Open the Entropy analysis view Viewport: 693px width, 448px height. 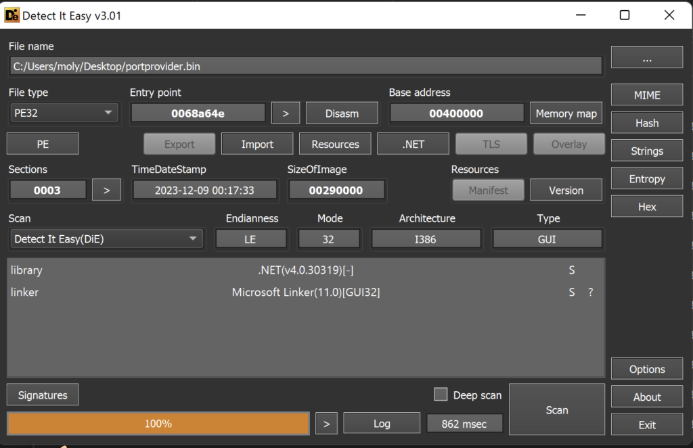coord(646,179)
